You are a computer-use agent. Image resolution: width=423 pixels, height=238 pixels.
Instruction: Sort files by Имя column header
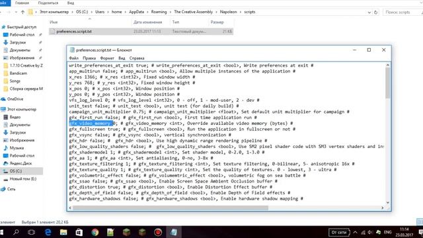(54, 22)
